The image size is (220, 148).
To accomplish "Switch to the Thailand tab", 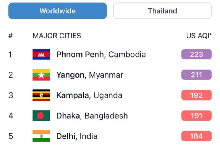I will point(162,11).
